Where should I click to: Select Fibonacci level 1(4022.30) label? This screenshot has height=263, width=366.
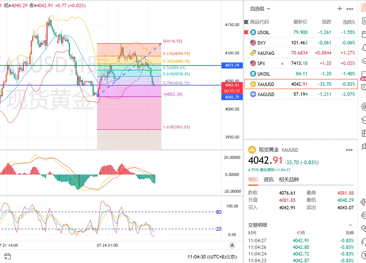(173, 94)
